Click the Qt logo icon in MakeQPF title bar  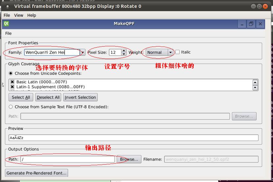tap(6, 24)
